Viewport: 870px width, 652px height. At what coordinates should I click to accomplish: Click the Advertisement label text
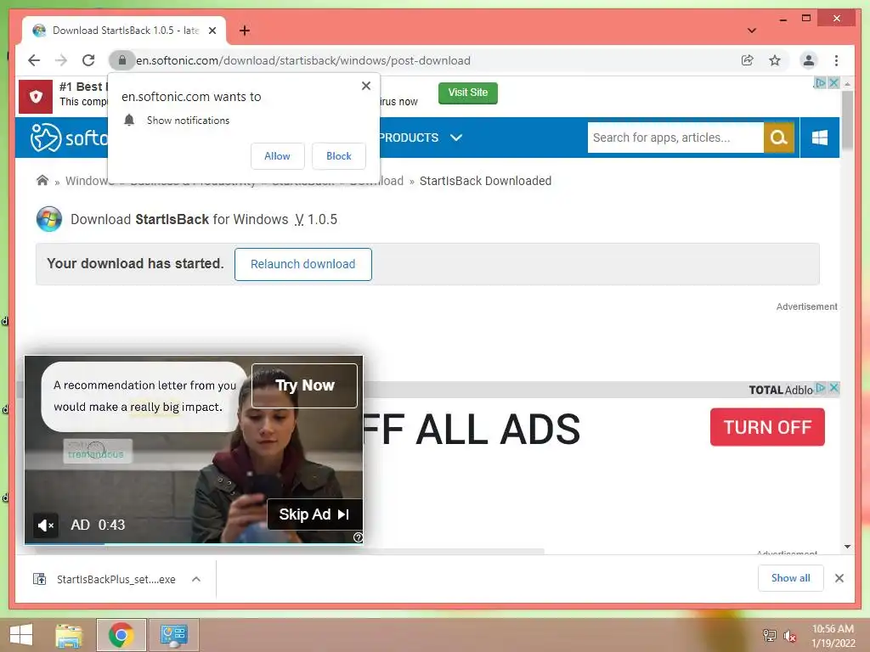pyautogui.click(x=807, y=306)
